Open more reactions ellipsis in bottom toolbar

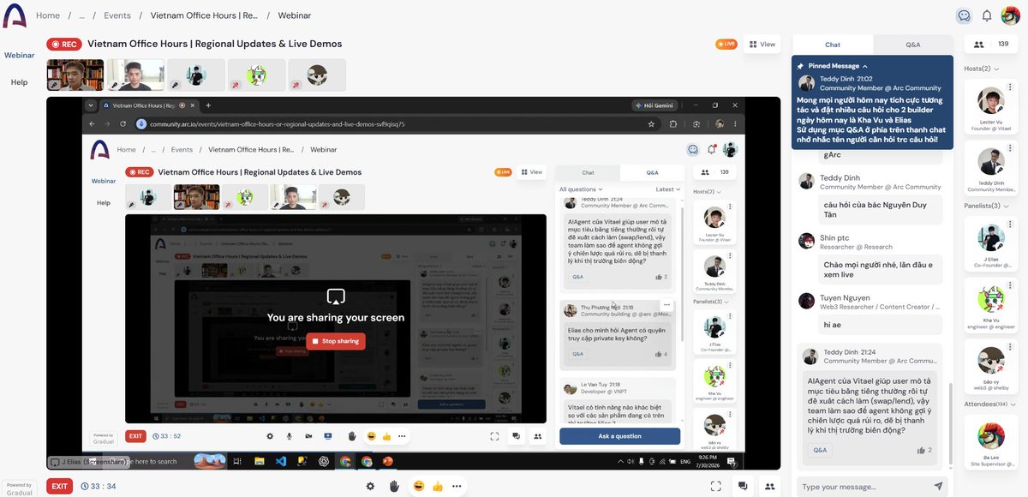tap(456, 486)
